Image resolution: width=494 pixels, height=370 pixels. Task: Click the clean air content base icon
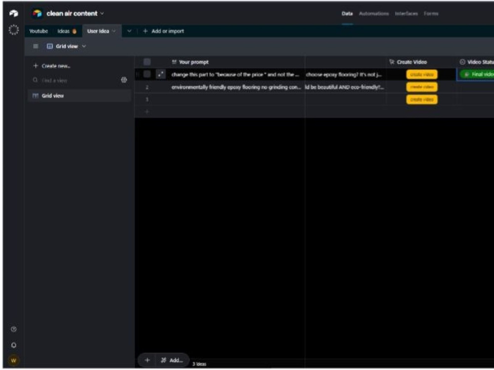[37, 13]
